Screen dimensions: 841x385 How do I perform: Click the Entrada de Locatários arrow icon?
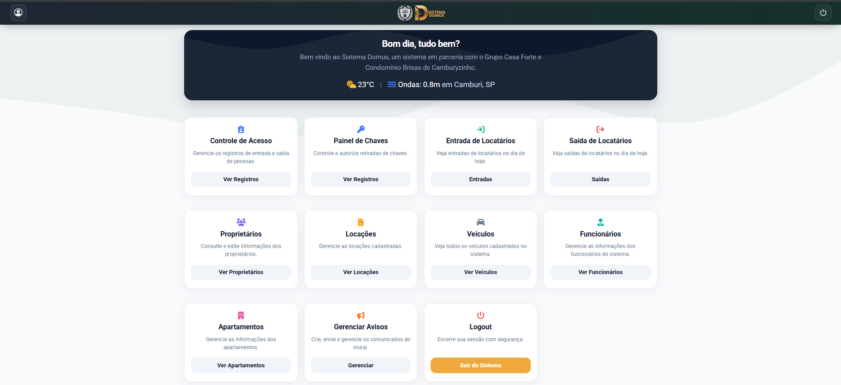481,130
